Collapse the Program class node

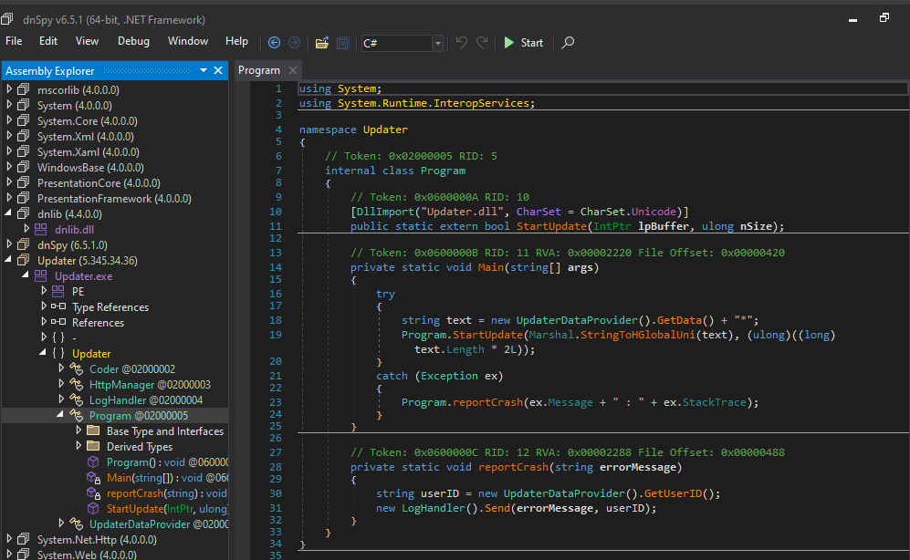click(x=62, y=416)
